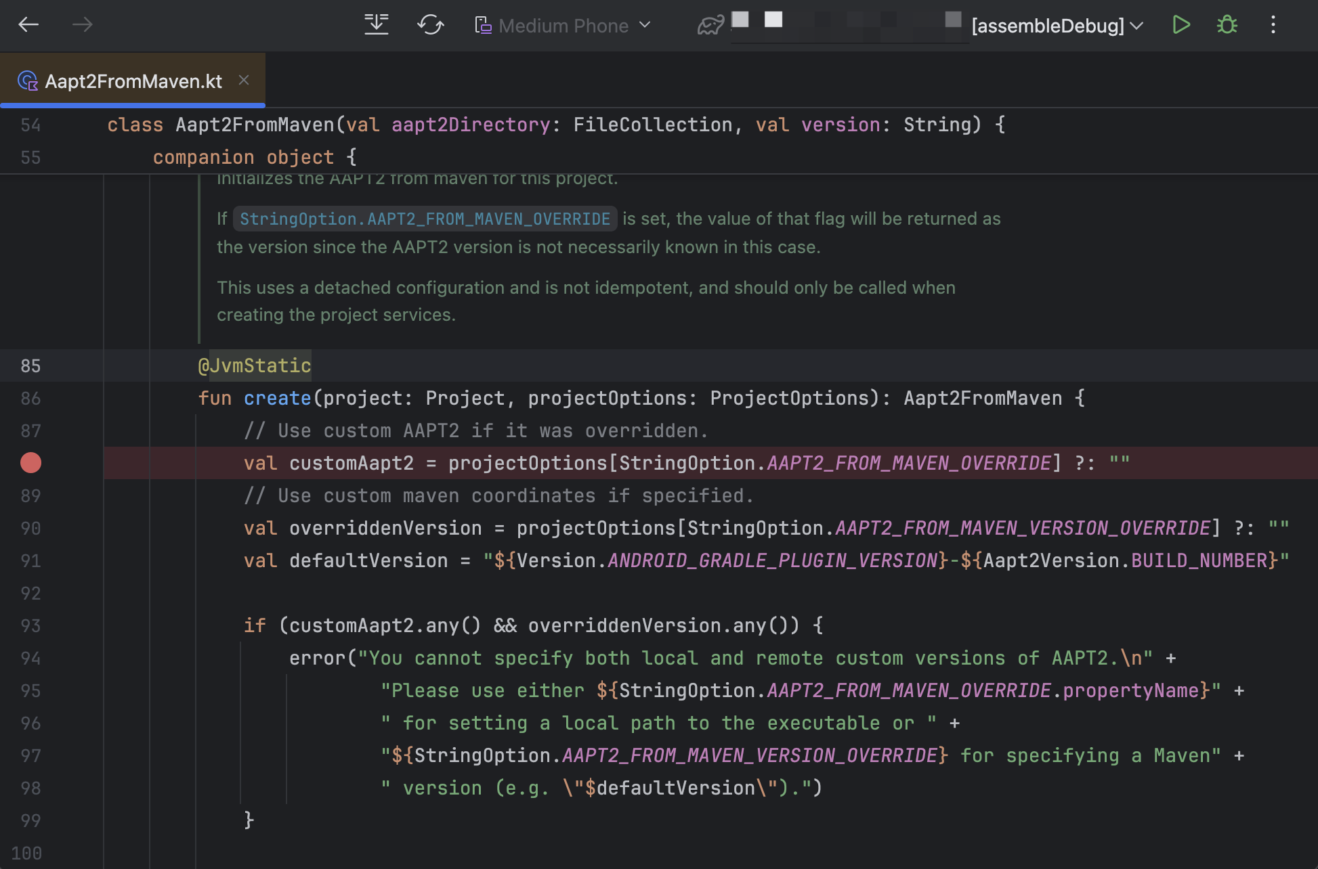1318x869 pixels.
Task: Click the forward navigation arrow
Action: pyautogui.click(x=82, y=25)
